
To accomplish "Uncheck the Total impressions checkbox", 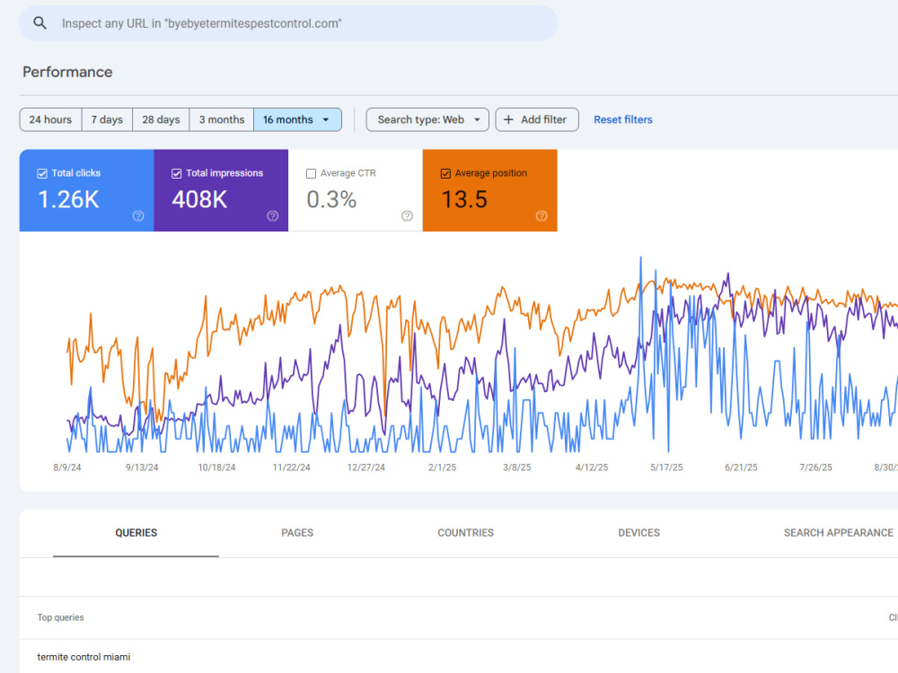I will (x=176, y=173).
